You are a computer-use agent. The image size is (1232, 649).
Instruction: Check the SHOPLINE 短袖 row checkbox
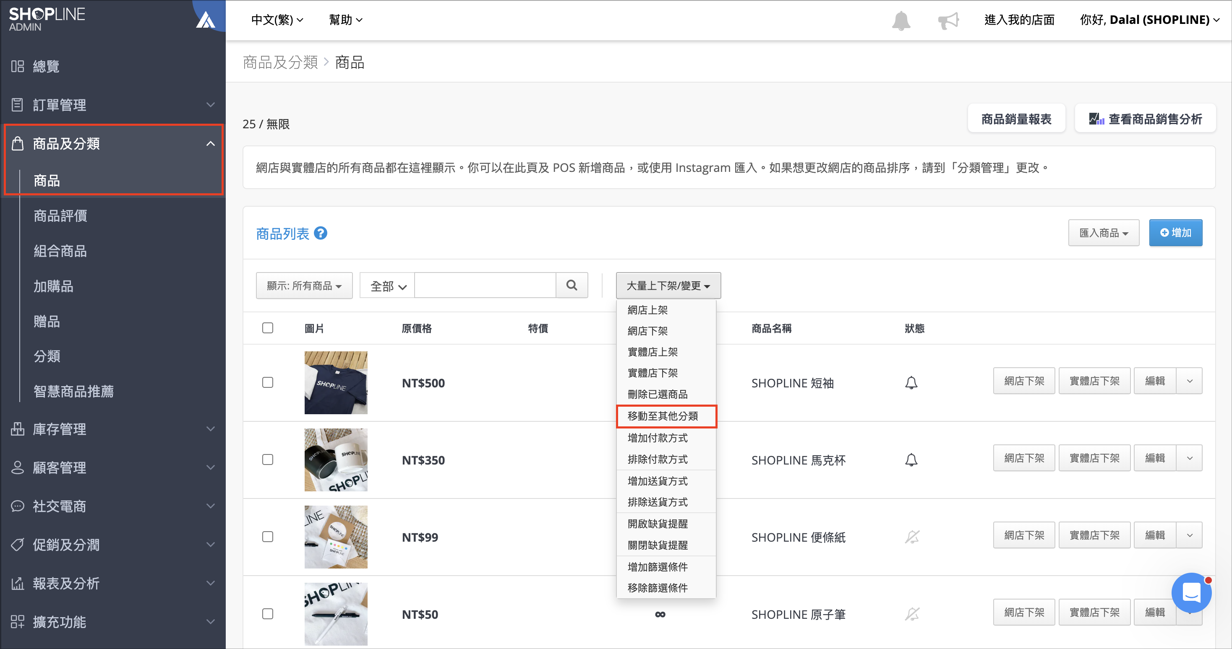click(268, 382)
